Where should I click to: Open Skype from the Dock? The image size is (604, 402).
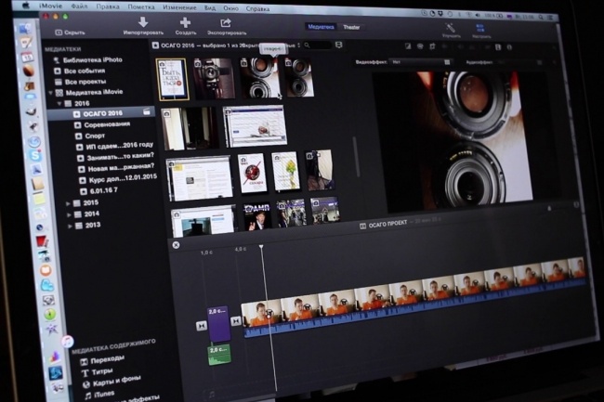(x=35, y=155)
